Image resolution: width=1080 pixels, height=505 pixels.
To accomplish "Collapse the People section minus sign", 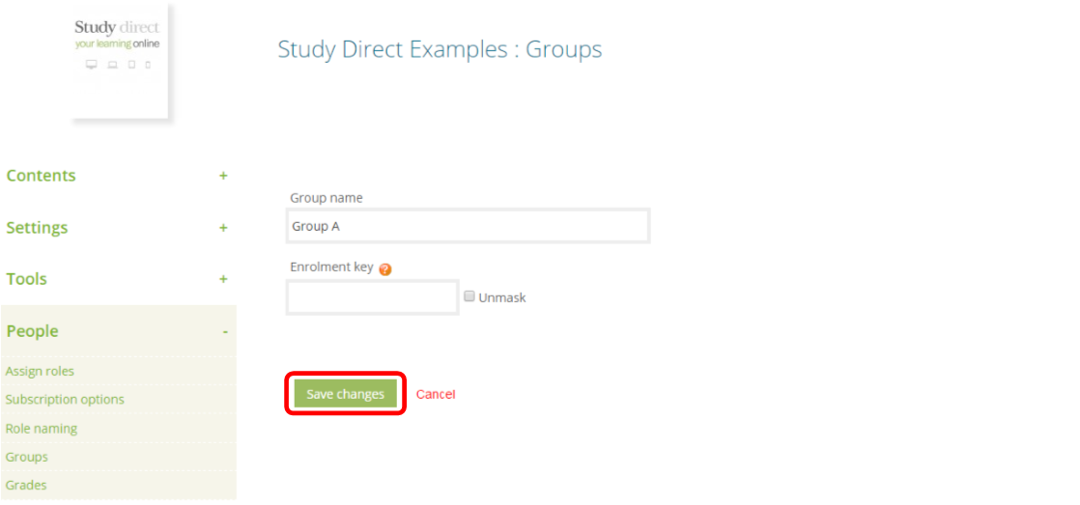I will [225, 332].
